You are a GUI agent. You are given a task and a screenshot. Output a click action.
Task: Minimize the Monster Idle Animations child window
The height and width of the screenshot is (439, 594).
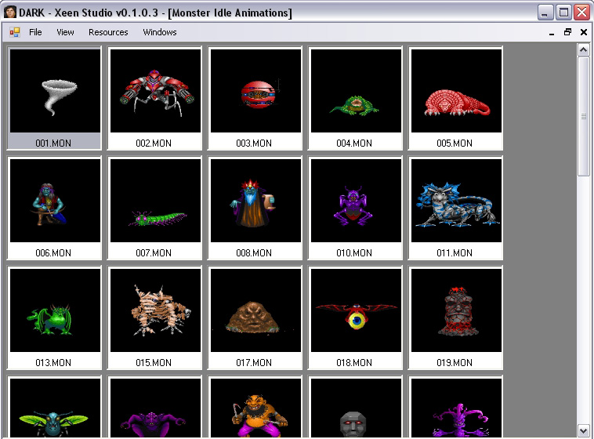pyautogui.click(x=552, y=33)
